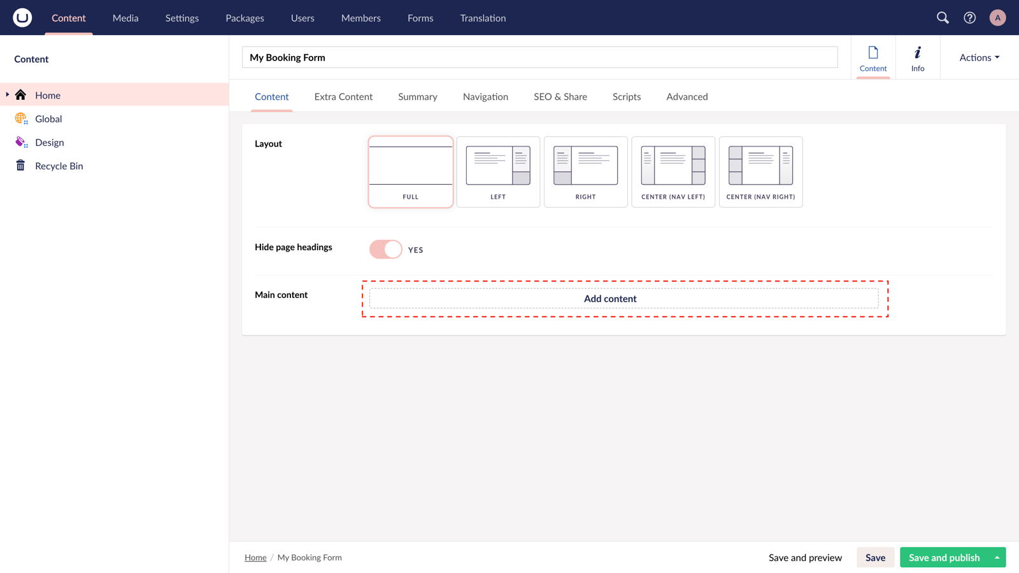Switch to the Info panel icon

(x=918, y=57)
